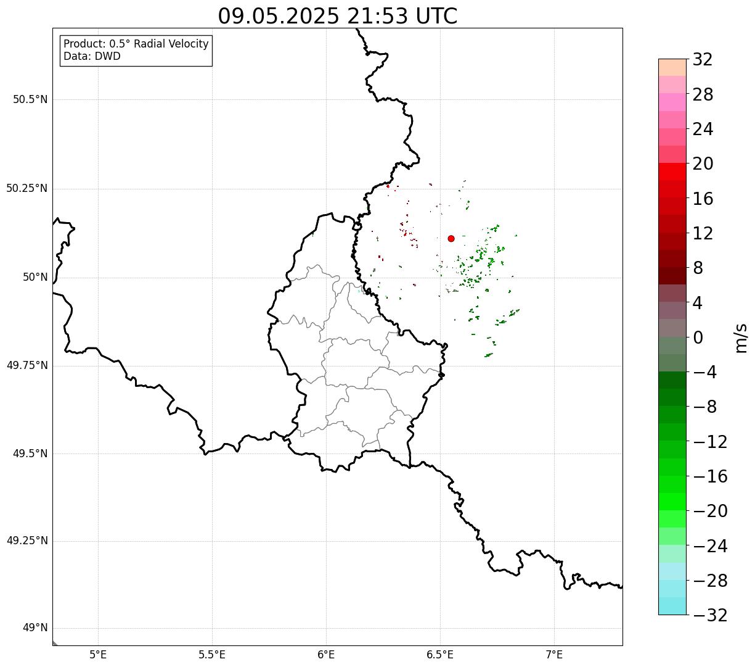
Task: Click the colorbar tick label −20
Action: [710, 512]
